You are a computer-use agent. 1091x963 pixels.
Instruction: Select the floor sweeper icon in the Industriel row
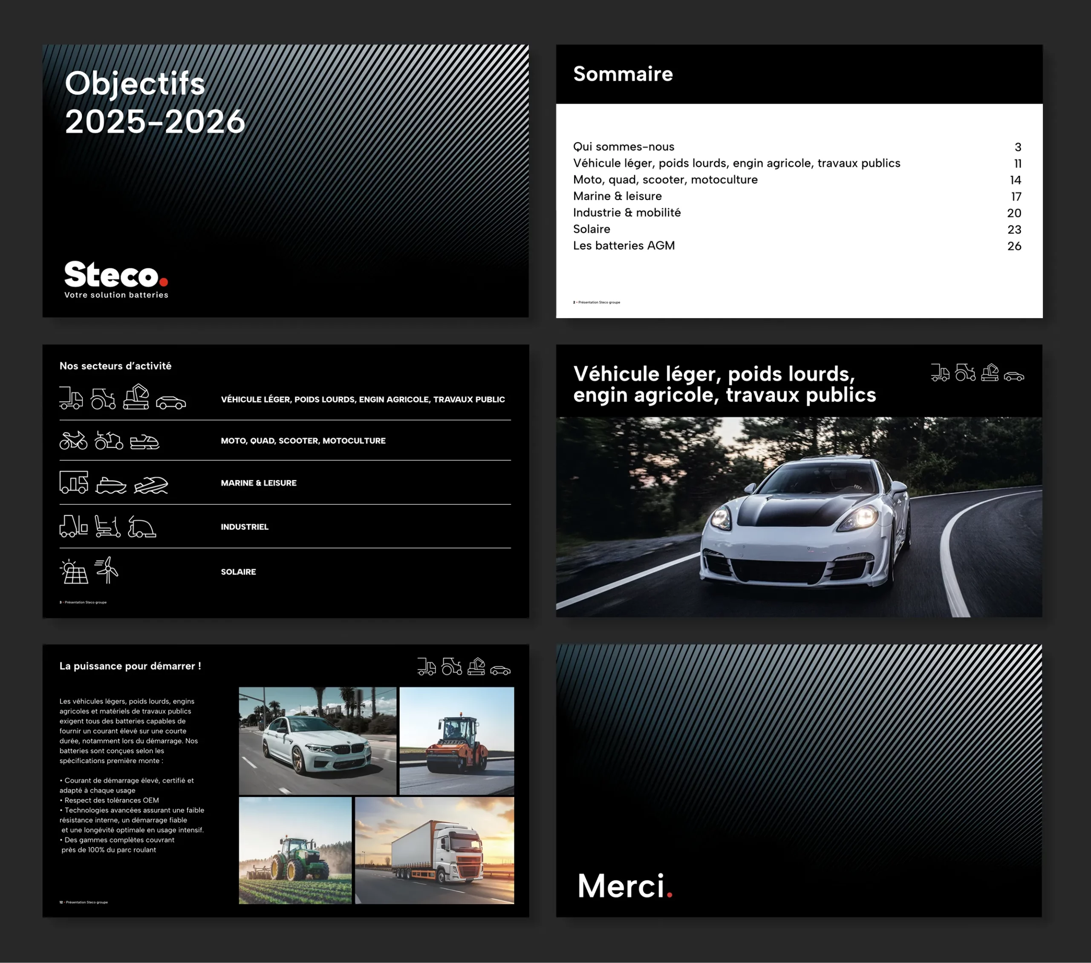coord(142,527)
